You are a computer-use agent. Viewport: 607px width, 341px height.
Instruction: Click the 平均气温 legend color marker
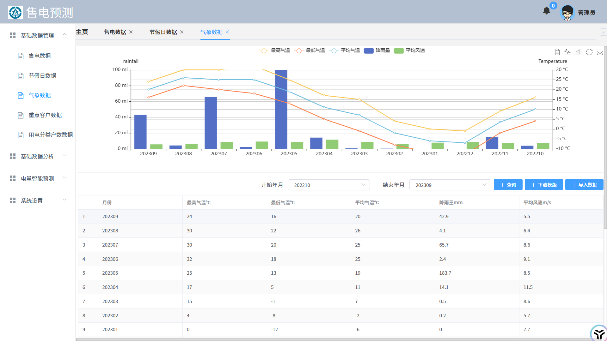[x=334, y=51]
